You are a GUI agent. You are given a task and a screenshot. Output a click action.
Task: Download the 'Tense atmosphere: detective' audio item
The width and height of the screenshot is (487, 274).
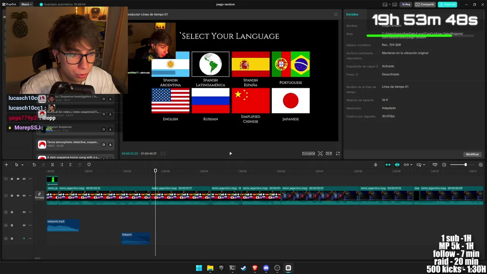coord(110,145)
